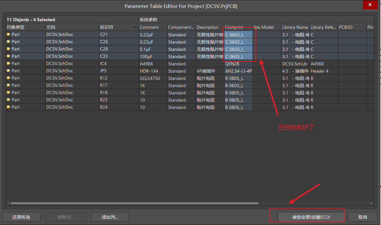Select R 0805_L footprint of R12
Viewport: 381px width, 225px height.
238,78
